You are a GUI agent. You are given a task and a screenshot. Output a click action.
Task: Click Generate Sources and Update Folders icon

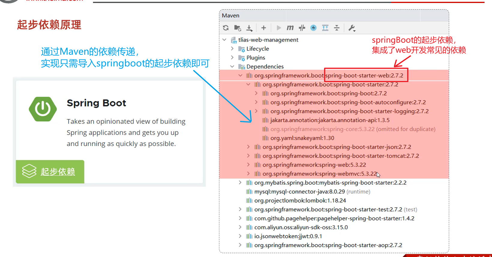[237, 28]
